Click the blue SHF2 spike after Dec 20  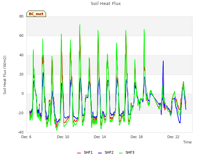[163, 61]
